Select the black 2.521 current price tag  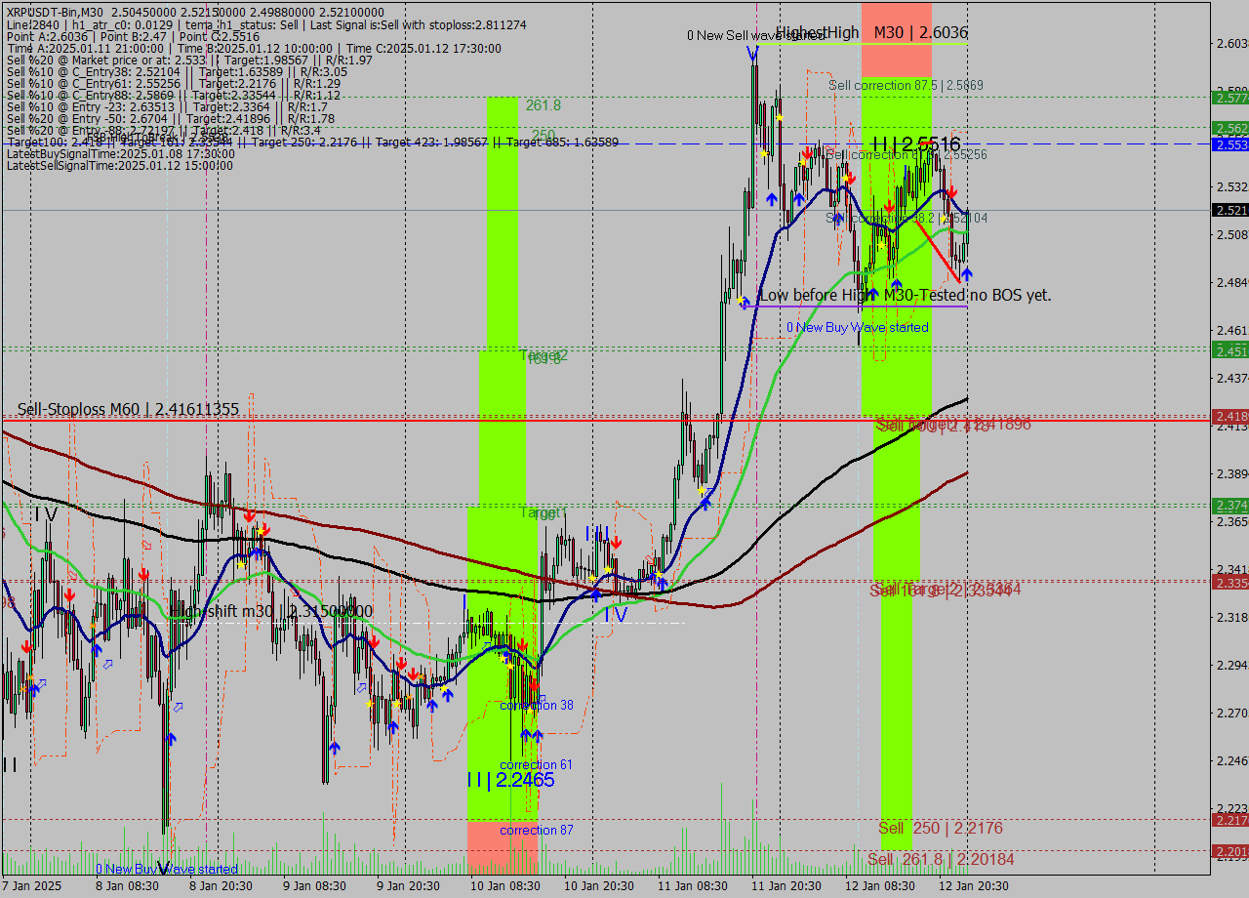click(x=1230, y=210)
